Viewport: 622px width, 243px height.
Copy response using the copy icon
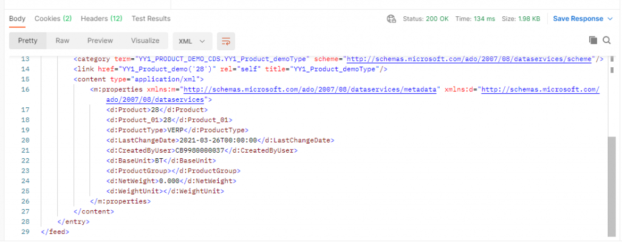[x=593, y=40]
